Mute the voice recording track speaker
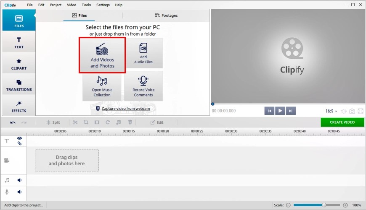Screen dimensions: 366x210 (x=19, y=192)
